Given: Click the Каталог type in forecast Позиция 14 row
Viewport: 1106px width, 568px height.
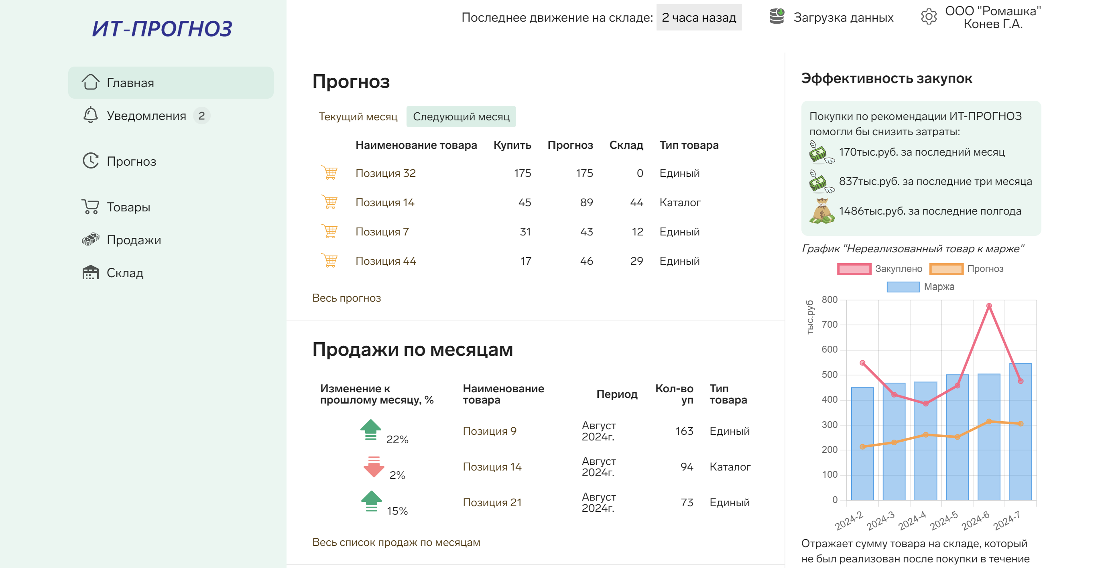Looking at the screenshot, I should [x=680, y=202].
